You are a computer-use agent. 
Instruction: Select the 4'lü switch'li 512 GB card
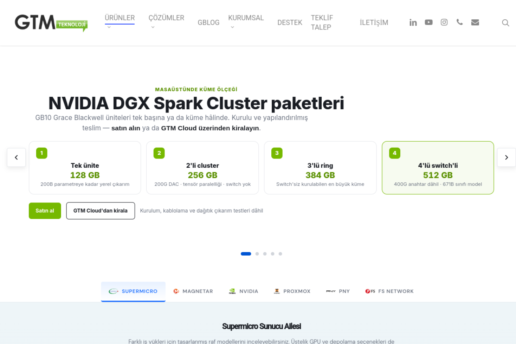click(x=438, y=168)
